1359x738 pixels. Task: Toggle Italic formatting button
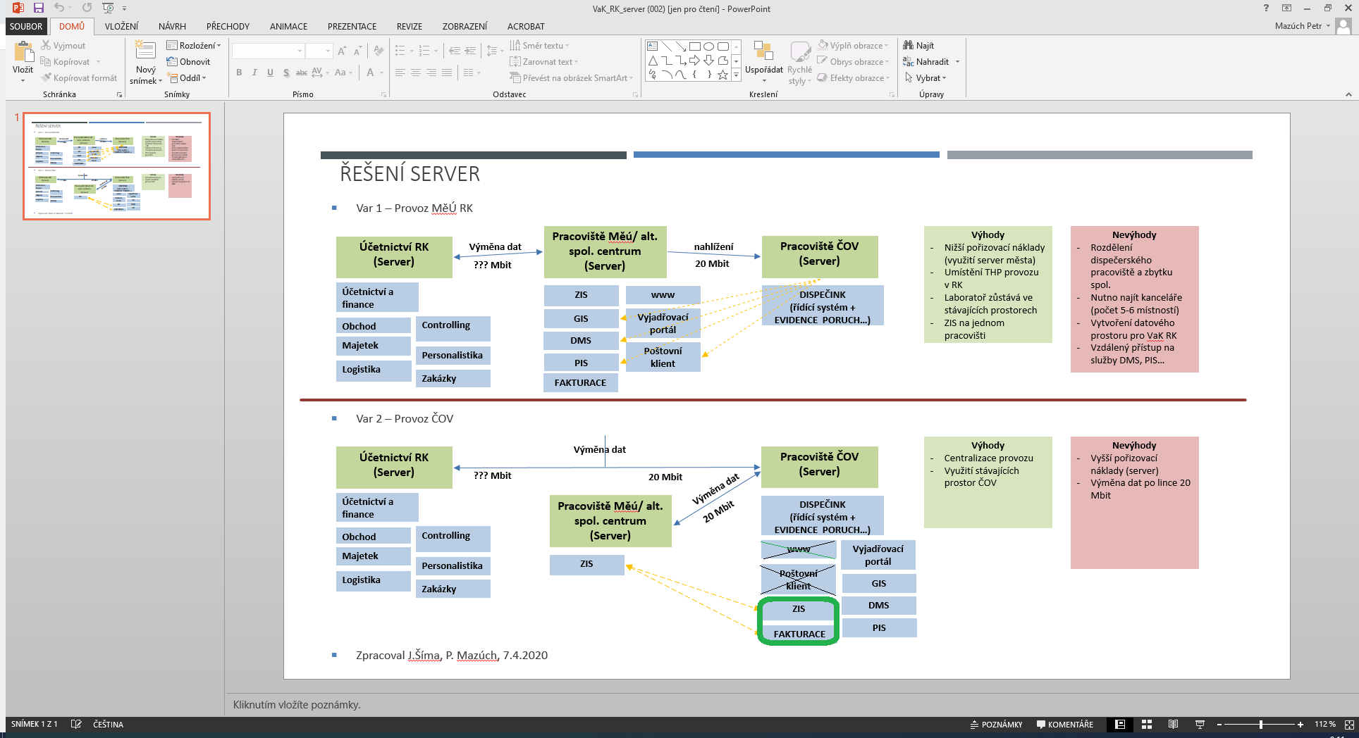click(x=254, y=73)
